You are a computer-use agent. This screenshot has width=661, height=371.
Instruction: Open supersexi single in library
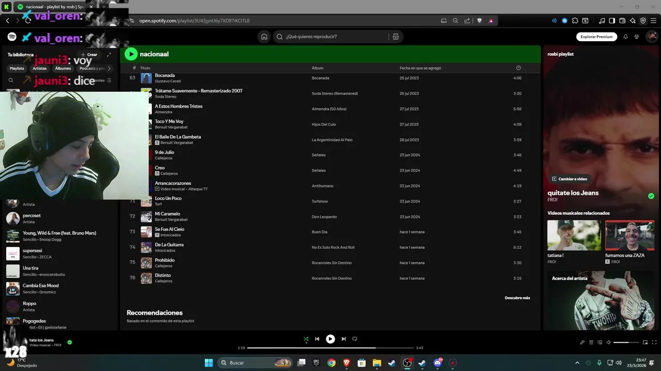(60, 254)
